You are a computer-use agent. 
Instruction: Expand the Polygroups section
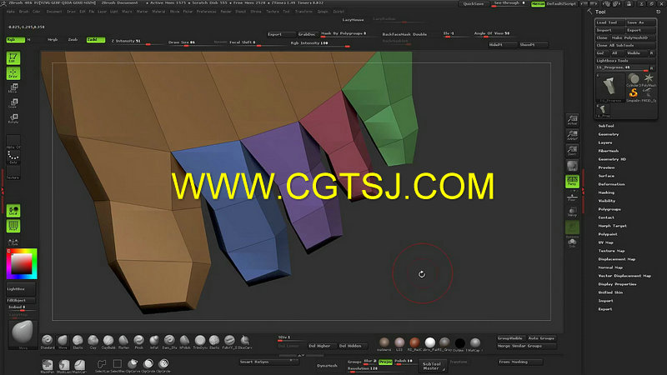[609, 209]
